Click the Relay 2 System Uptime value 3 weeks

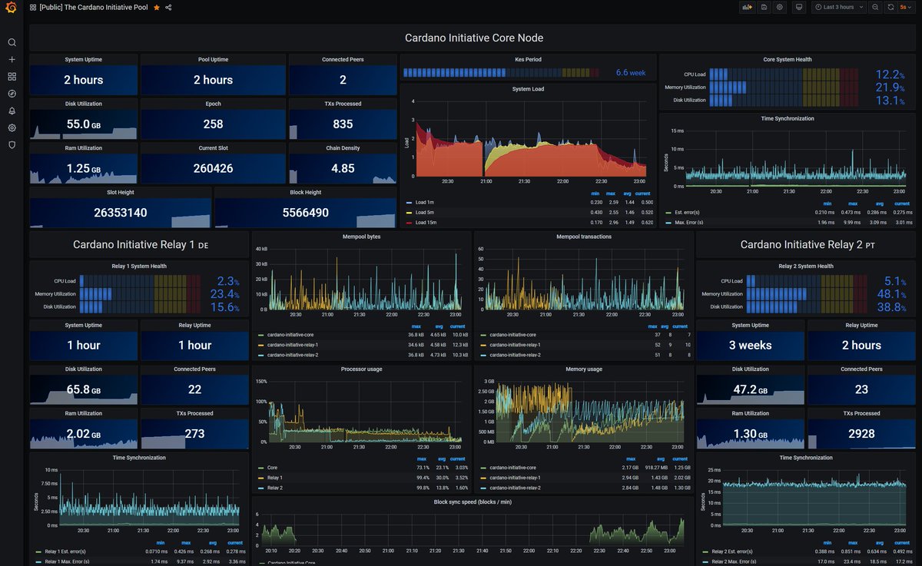[x=750, y=346]
